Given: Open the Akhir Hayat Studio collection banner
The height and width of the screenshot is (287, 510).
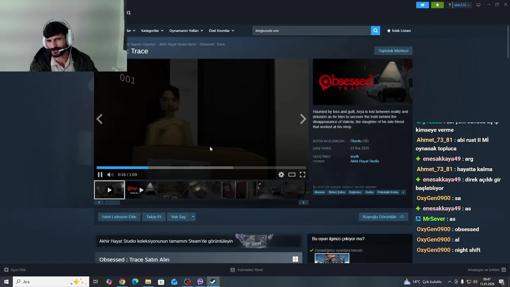Looking at the screenshot, I should coord(198,241).
